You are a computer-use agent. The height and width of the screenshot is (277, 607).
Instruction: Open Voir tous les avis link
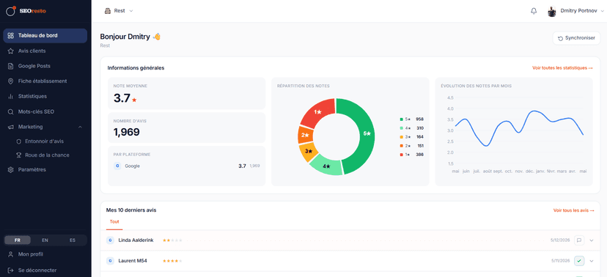[574, 210]
